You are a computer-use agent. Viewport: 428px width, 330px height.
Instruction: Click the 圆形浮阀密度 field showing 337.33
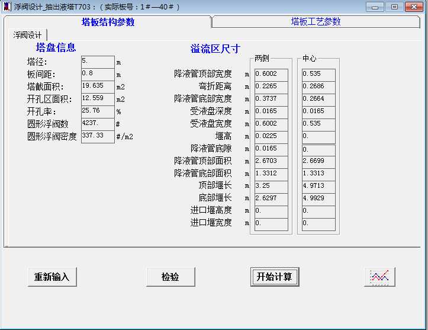pos(98,137)
